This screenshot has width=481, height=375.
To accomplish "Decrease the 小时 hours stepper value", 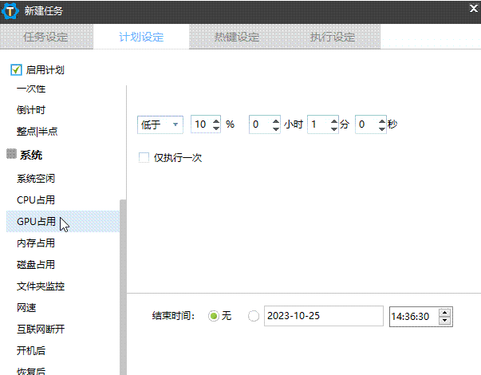I will coord(275,128).
